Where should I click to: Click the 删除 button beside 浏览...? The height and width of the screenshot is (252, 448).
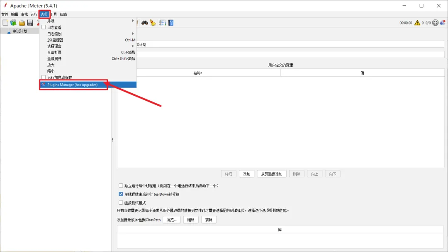[191, 220]
